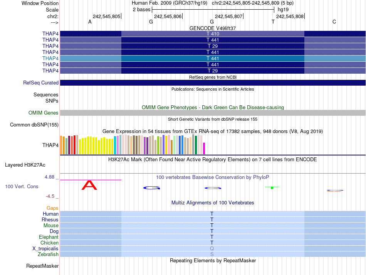
Task: Click the -4.5 PhyloP lower scale value
Action: click(x=50, y=196)
